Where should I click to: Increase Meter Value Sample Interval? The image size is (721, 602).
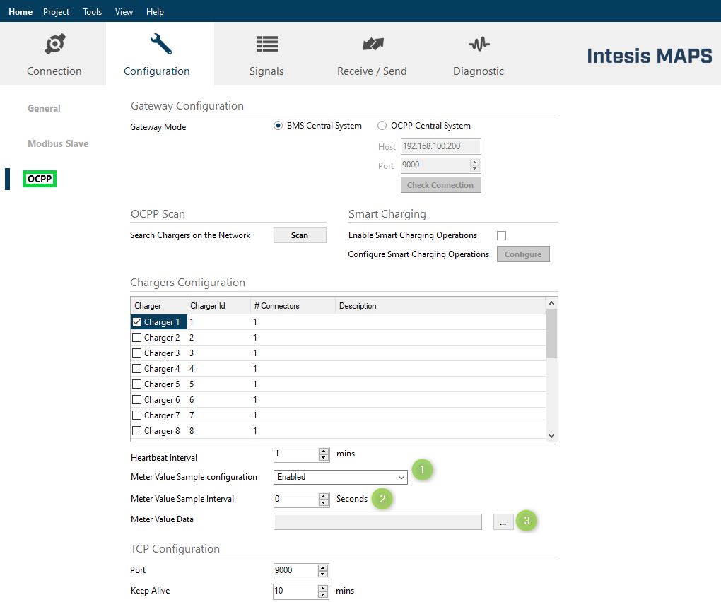pos(324,496)
